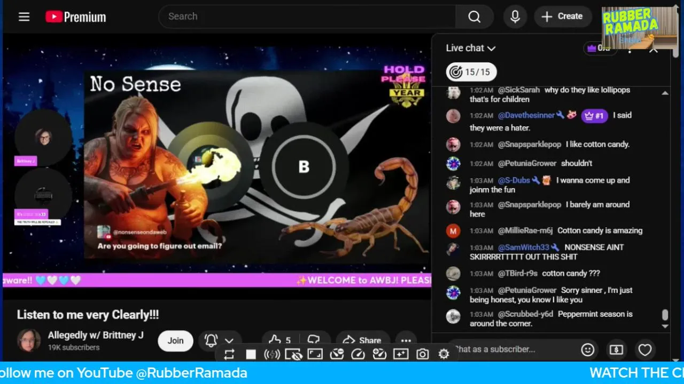This screenshot has height=384, width=684.
Task: Click the broadcast signal toolbar icon
Action: click(272, 354)
